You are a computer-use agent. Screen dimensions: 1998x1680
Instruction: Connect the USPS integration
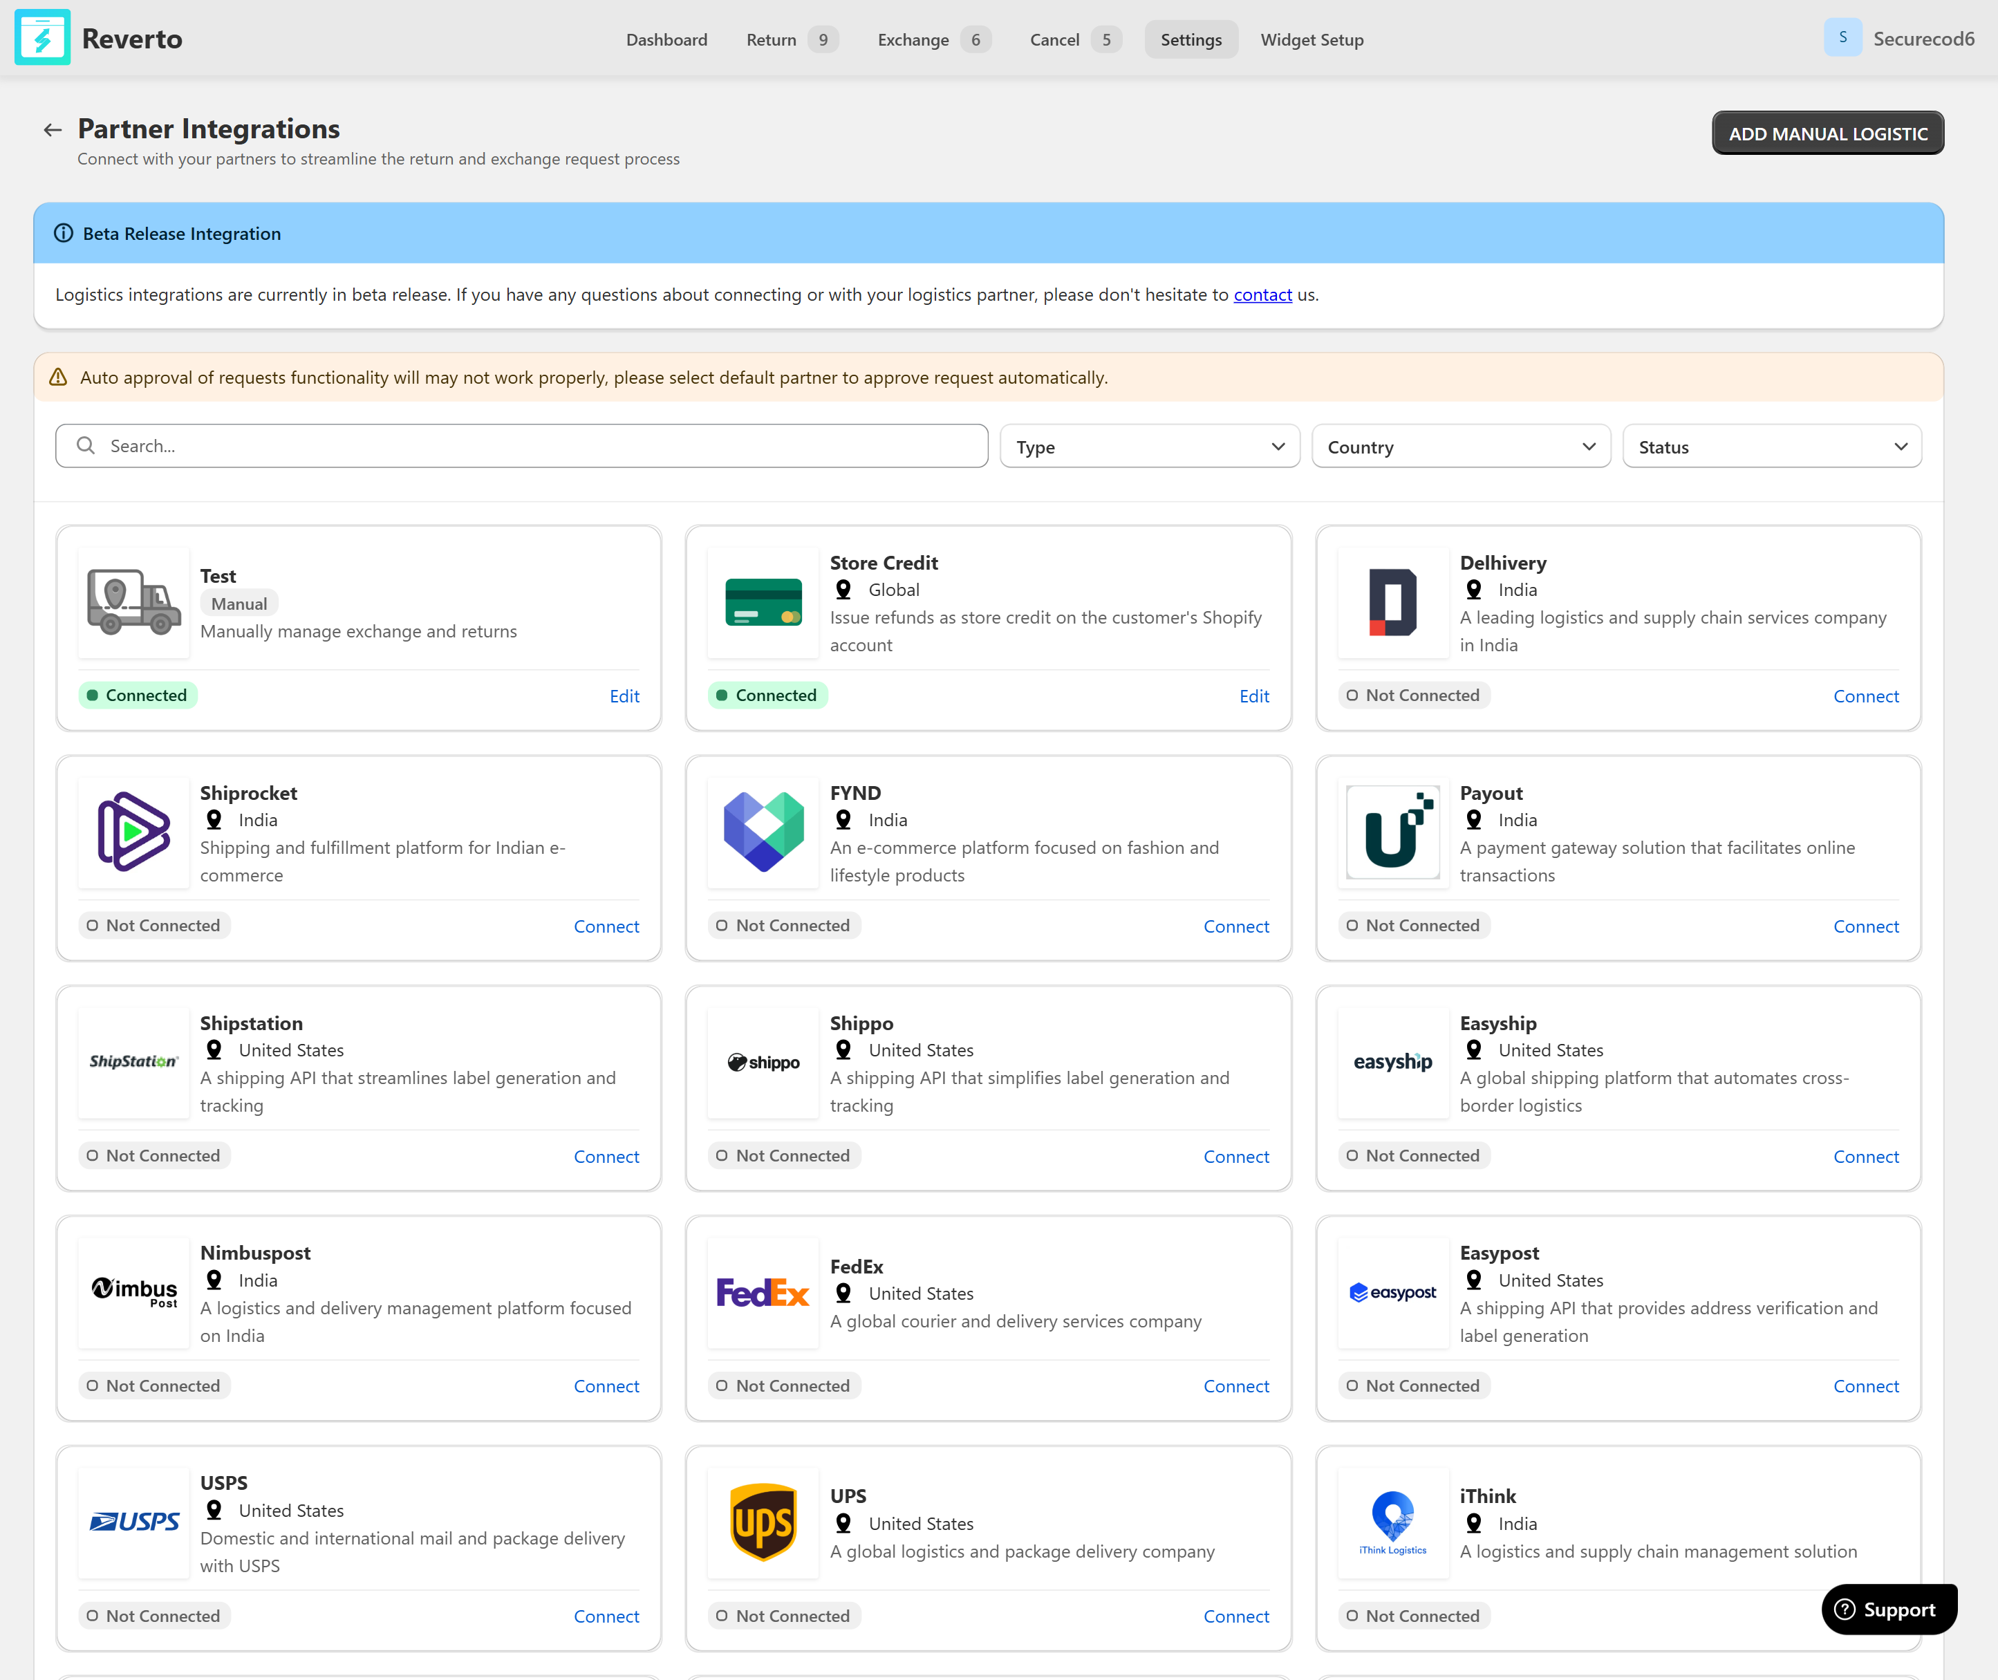(606, 1616)
